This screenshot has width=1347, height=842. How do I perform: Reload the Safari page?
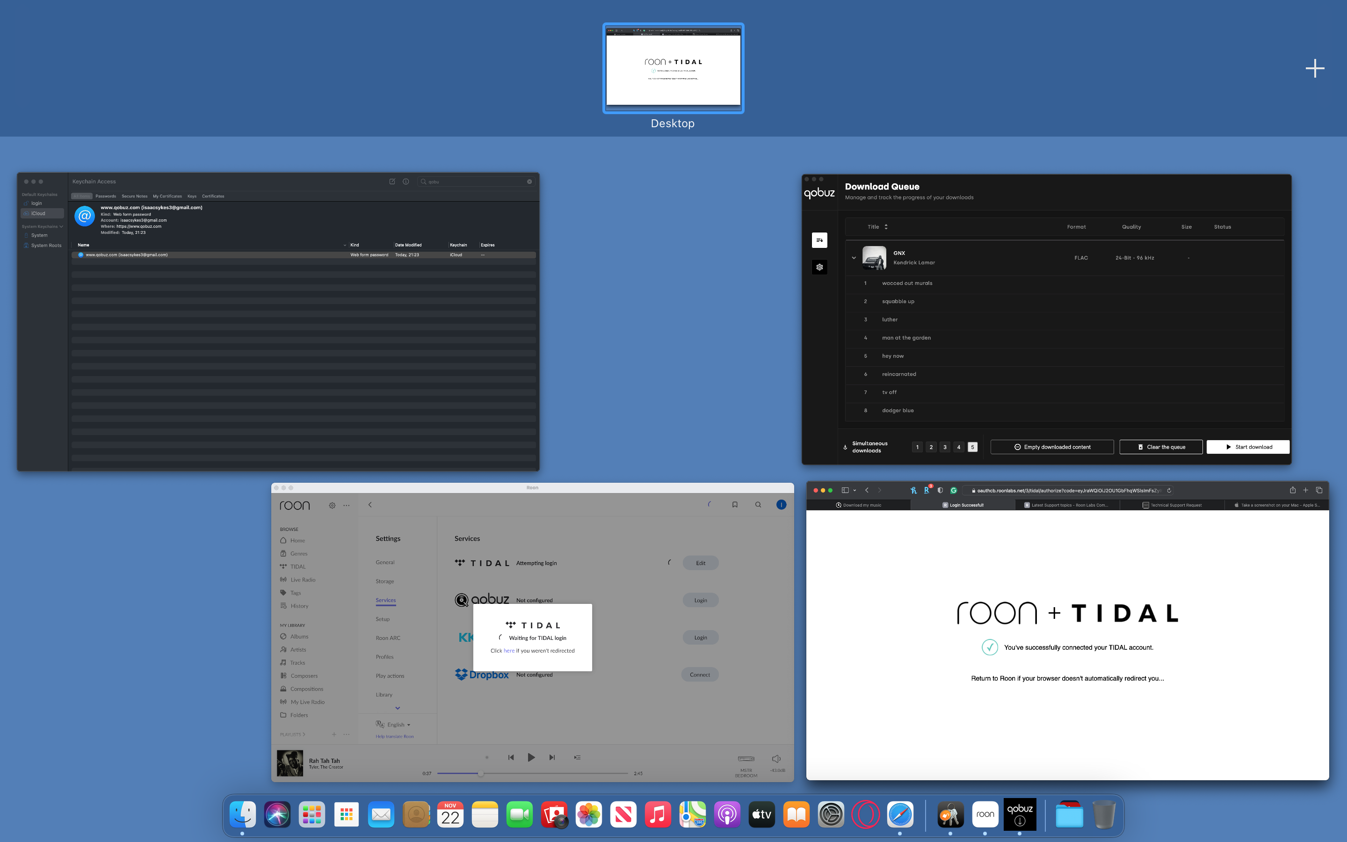click(x=1169, y=491)
